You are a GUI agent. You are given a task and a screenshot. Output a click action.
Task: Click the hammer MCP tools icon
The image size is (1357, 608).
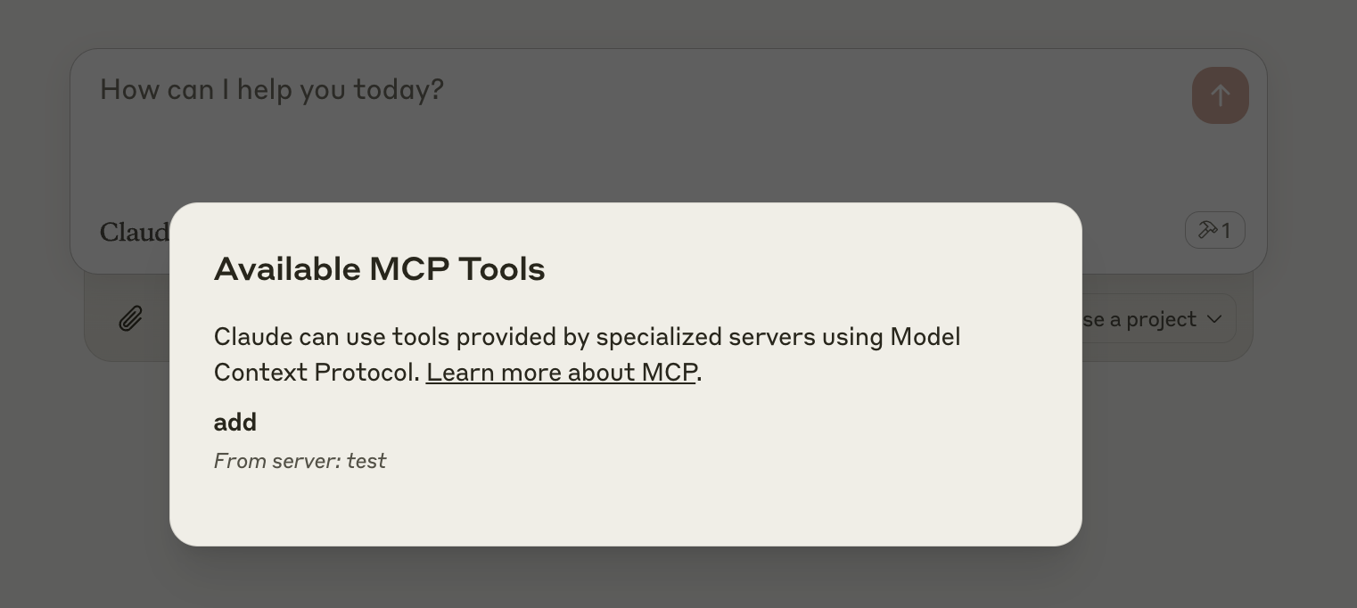(1207, 230)
